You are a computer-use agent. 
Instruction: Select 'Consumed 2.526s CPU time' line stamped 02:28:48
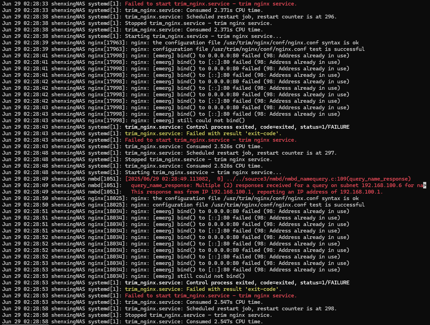click(x=133, y=166)
